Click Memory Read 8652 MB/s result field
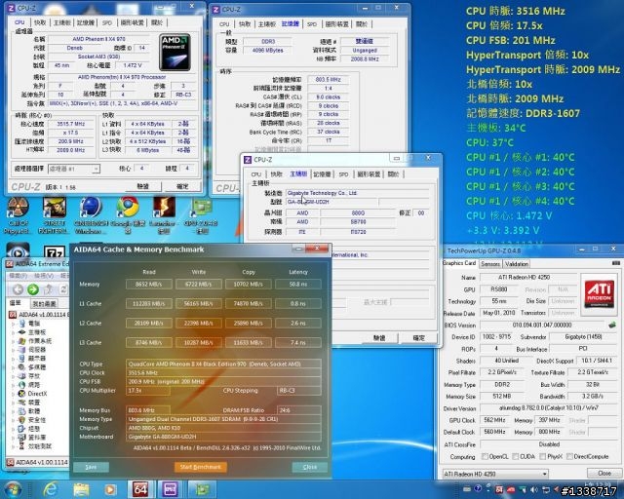 [x=149, y=285]
